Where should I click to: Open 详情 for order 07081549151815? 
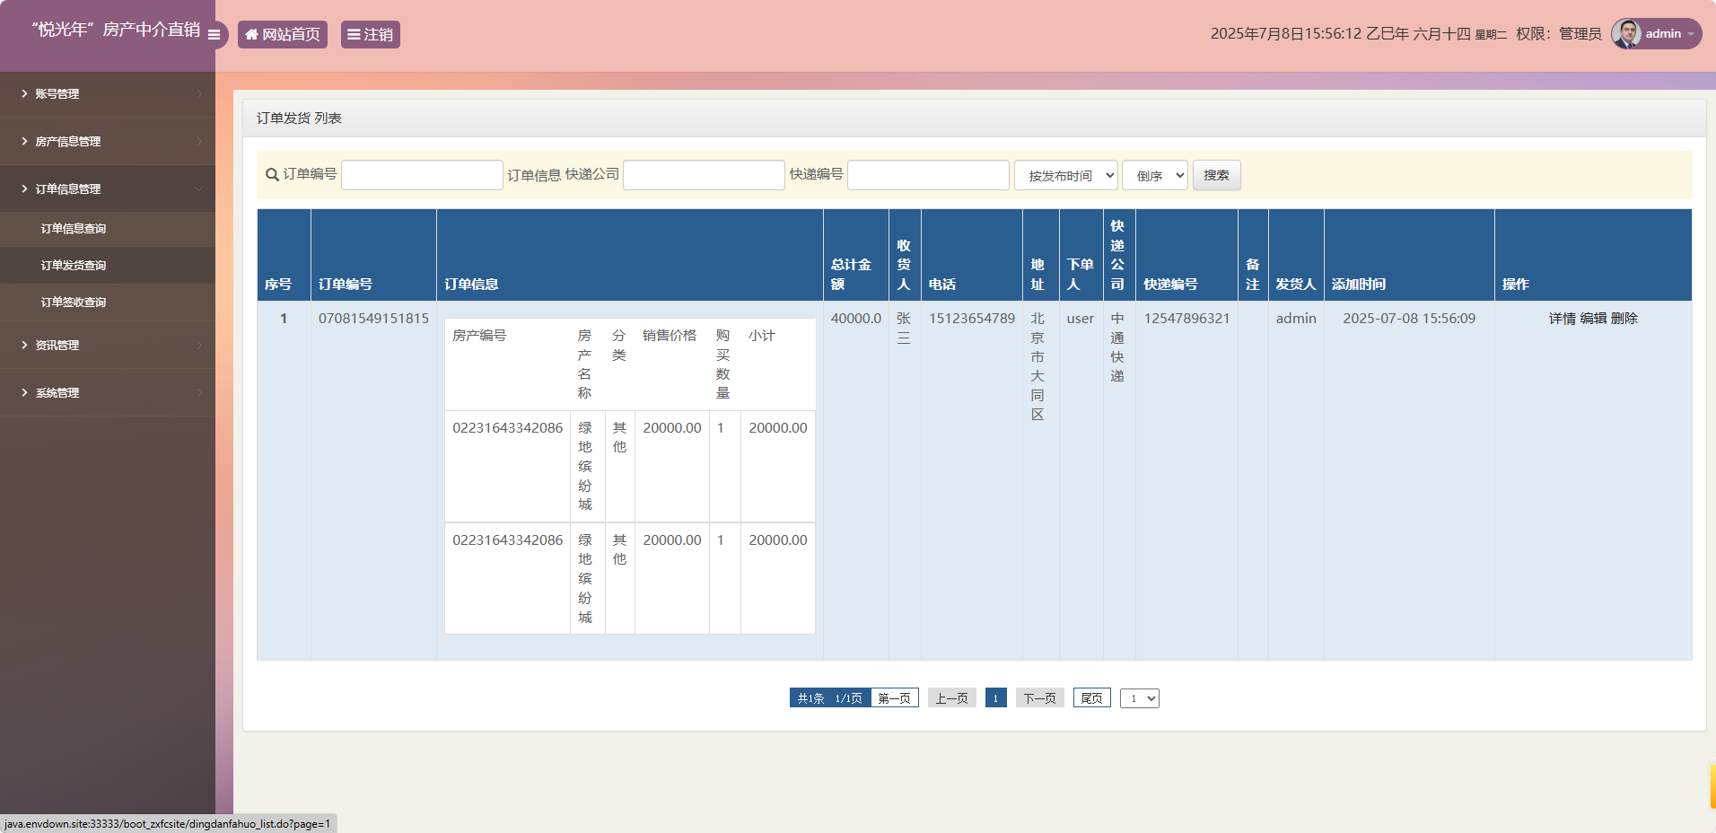coord(1563,318)
